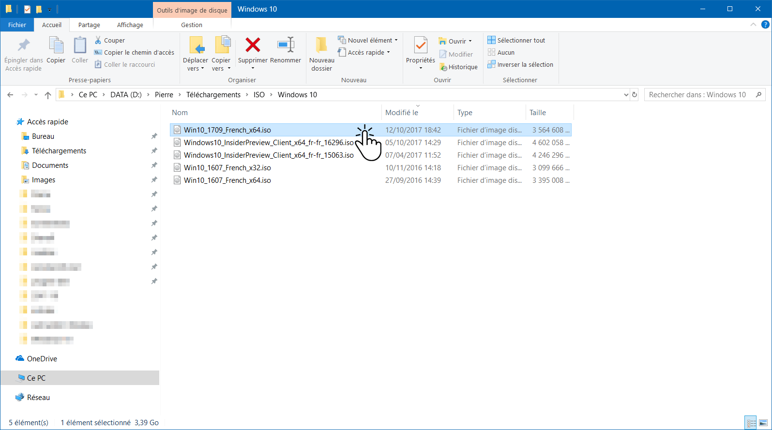Click the Renommer icon
772x430 pixels.
(x=286, y=45)
